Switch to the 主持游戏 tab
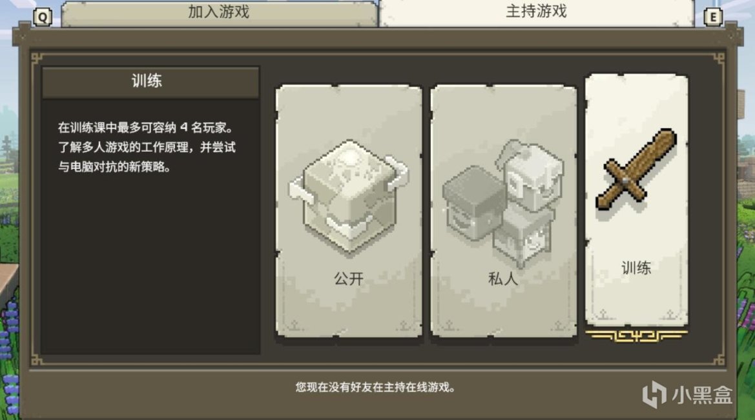The height and width of the screenshot is (420, 755). point(537,12)
